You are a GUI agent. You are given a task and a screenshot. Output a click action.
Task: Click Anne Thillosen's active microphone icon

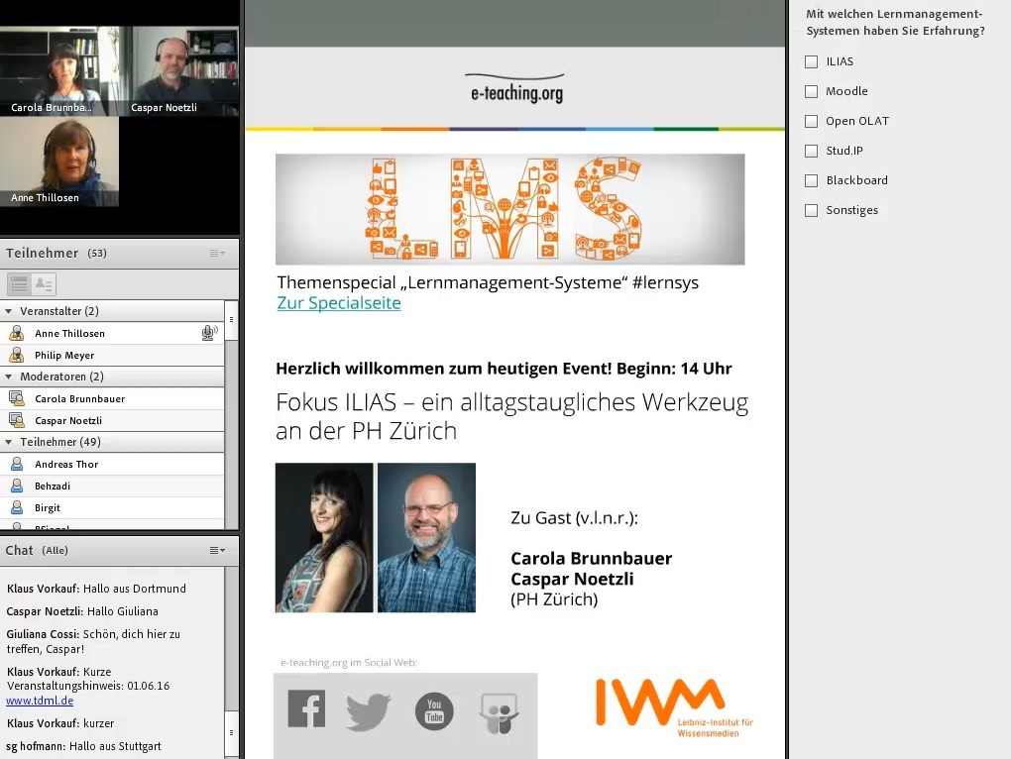[x=209, y=333]
